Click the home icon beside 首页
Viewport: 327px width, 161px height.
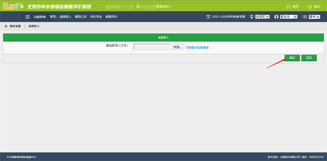pyautogui.click(x=289, y=7)
